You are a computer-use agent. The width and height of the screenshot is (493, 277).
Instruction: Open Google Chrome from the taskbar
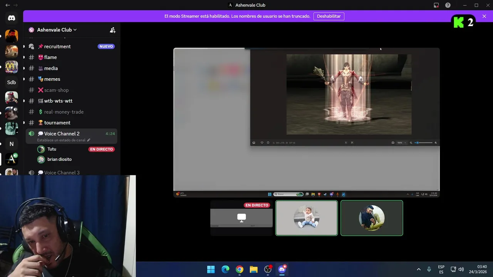pos(240,269)
